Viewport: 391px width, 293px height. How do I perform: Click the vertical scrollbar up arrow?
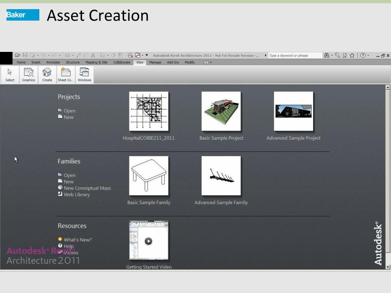(x=388, y=87)
